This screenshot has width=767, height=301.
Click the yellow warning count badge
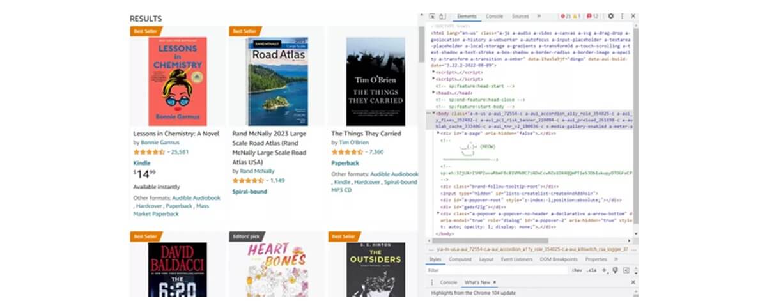[x=576, y=16]
